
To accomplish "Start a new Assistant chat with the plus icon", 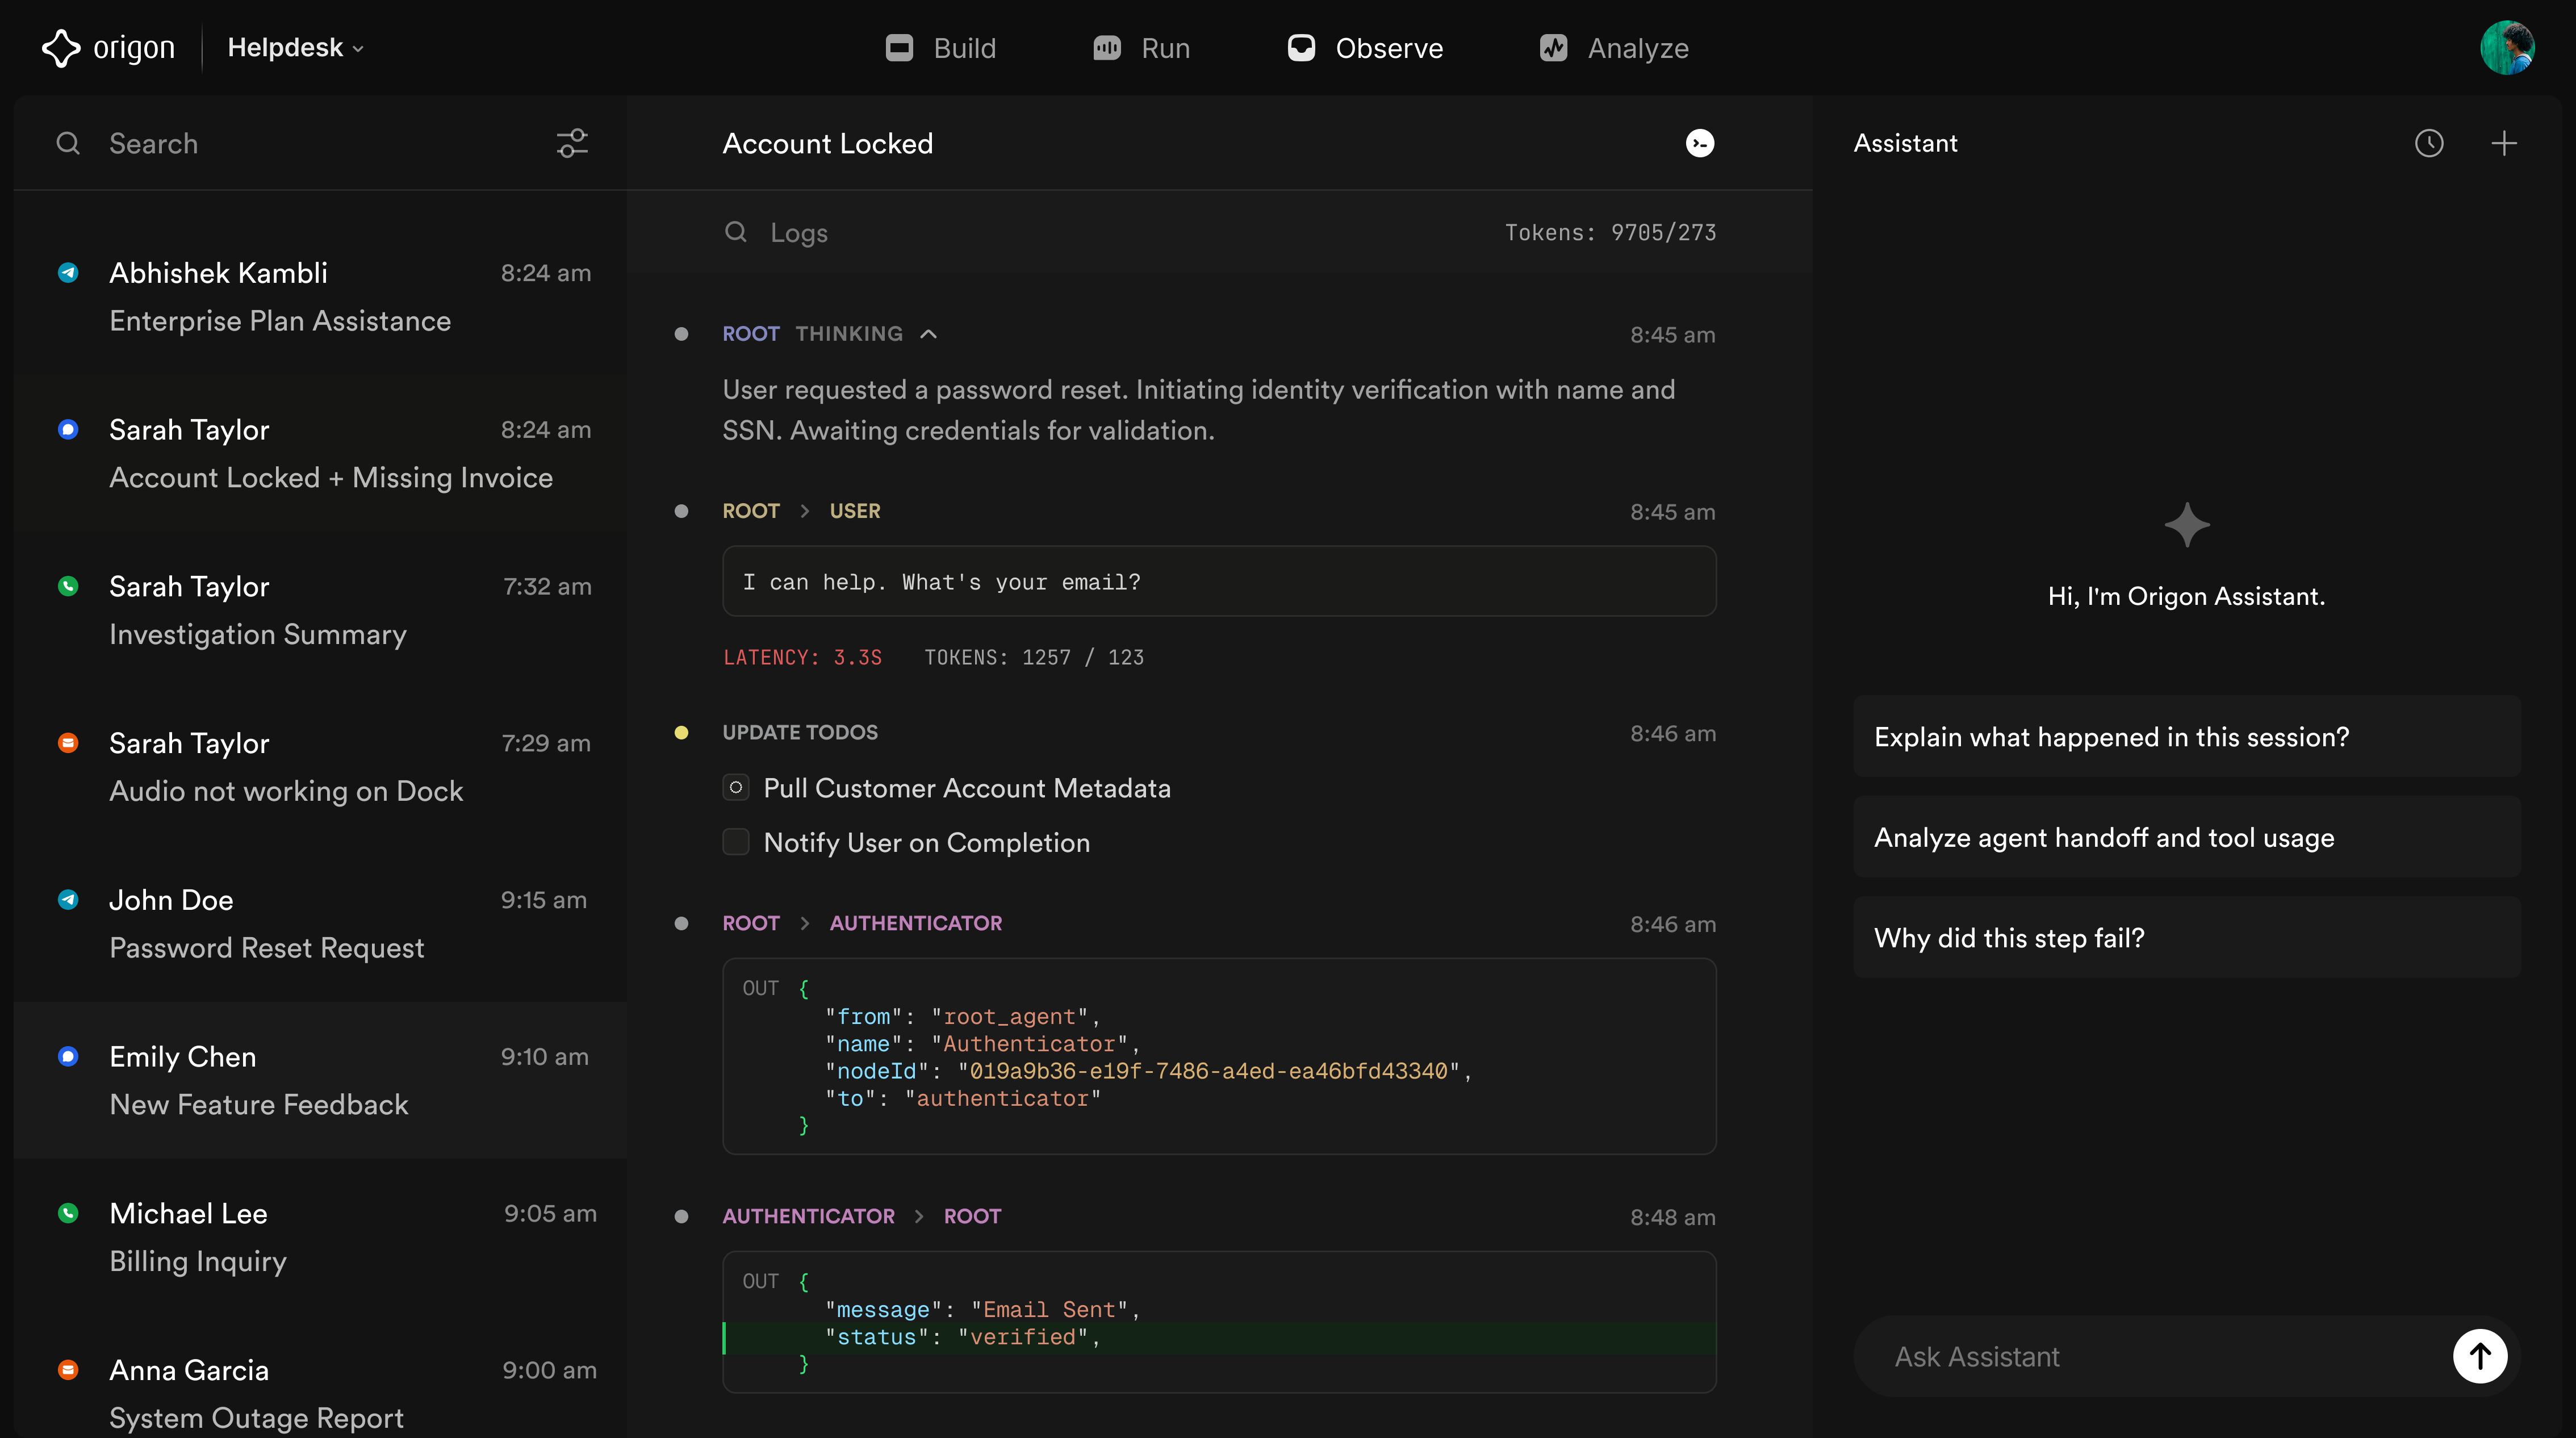I will pos(2504,143).
